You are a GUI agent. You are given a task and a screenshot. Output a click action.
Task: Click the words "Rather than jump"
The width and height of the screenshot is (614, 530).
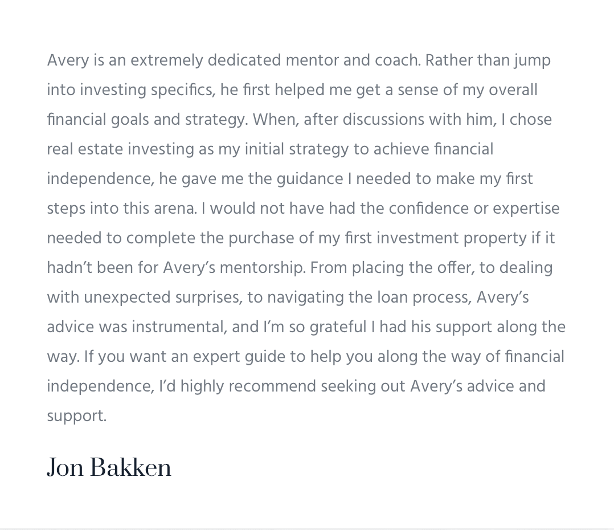coord(488,60)
